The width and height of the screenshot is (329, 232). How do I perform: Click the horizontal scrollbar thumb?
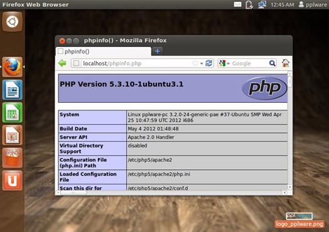click(x=73, y=192)
